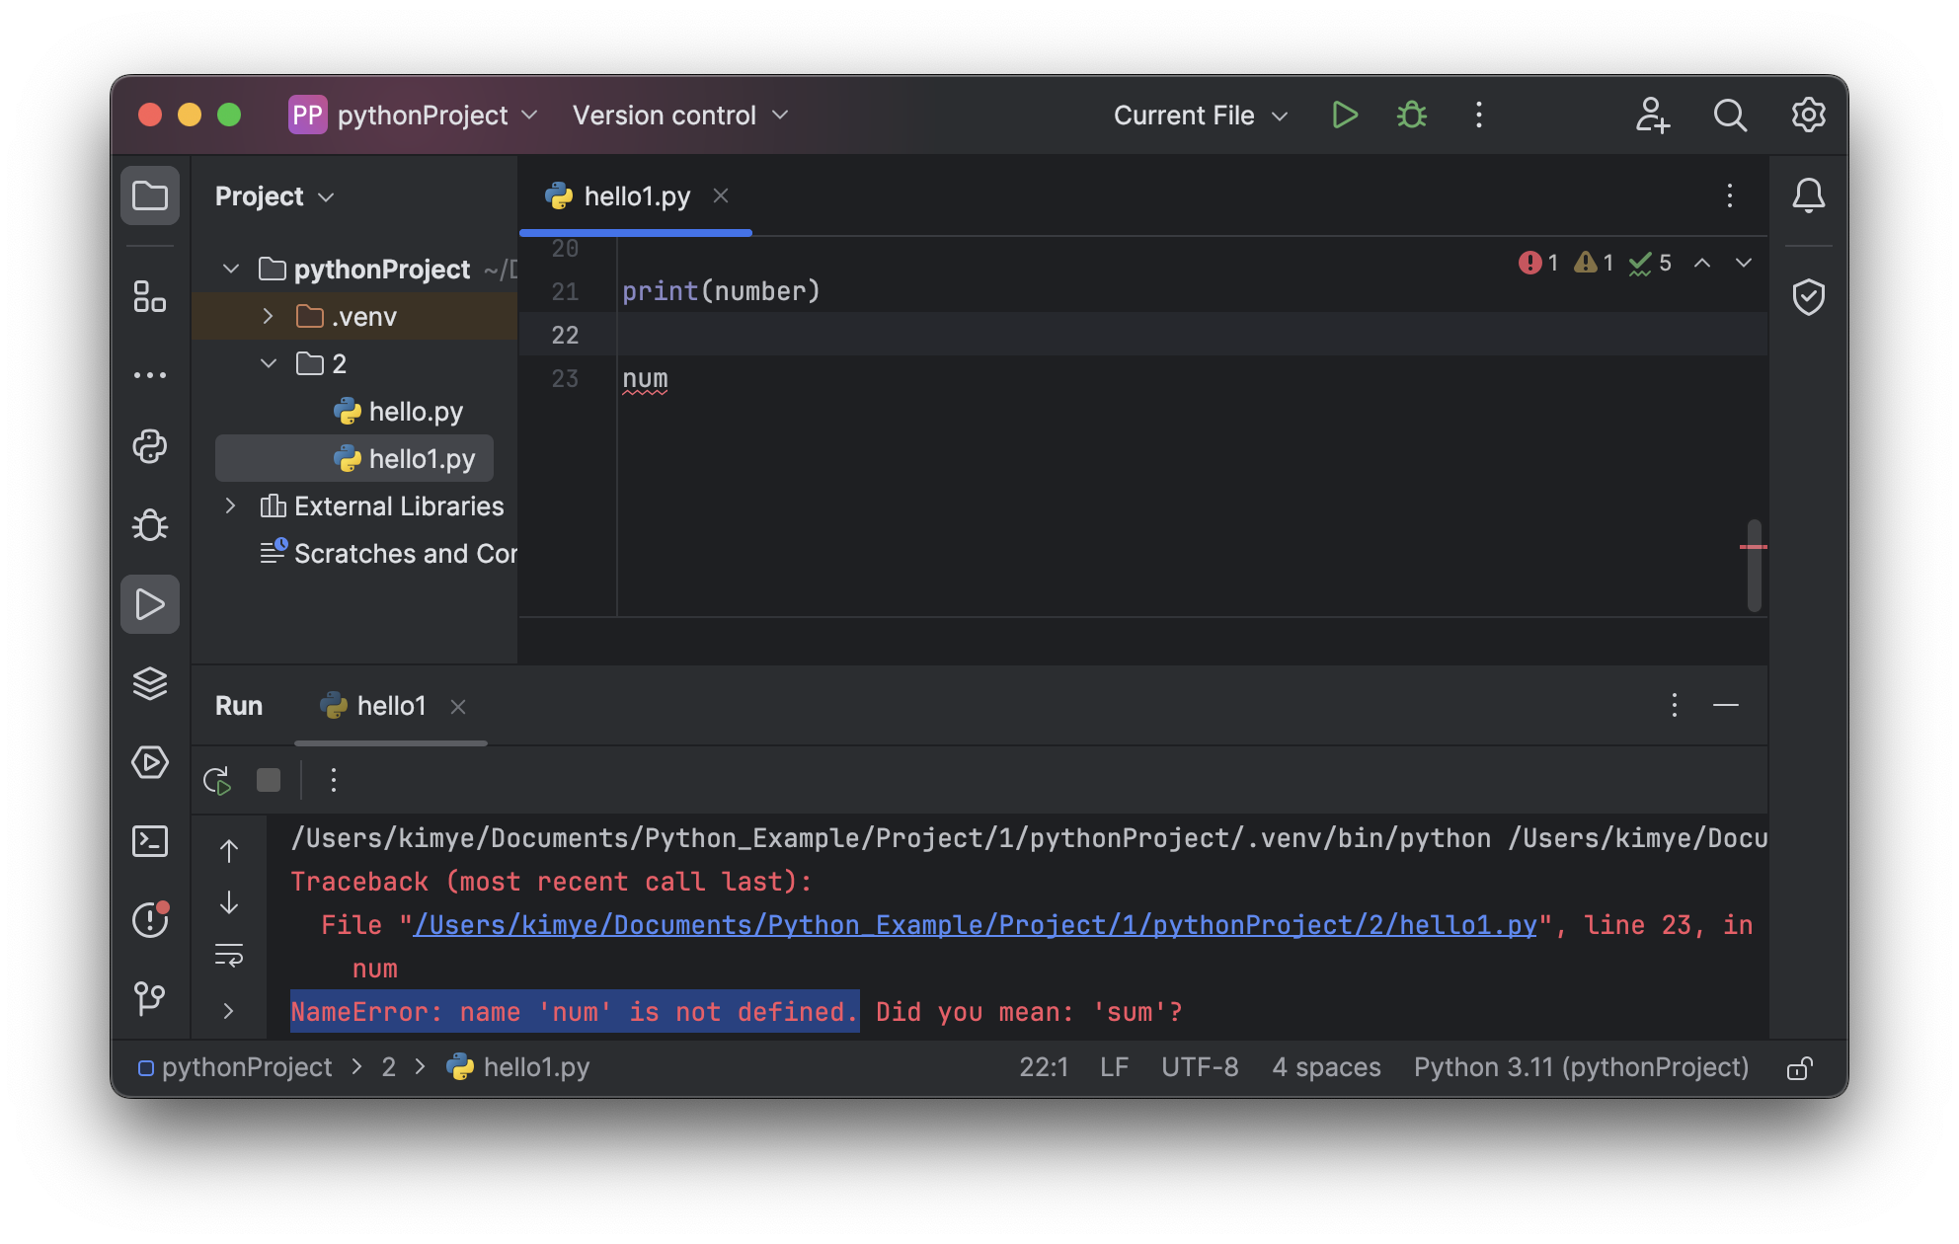Open the Version control menu
Image resolution: width=1959 pixels, height=1244 pixels.
click(x=680, y=116)
